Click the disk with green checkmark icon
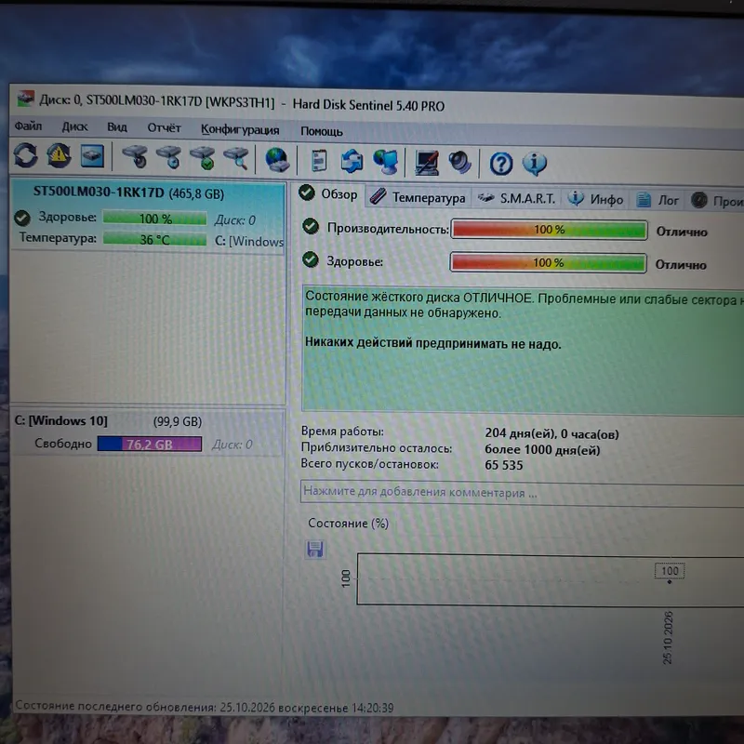Screen dimensions: 744x744 click(203, 158)
